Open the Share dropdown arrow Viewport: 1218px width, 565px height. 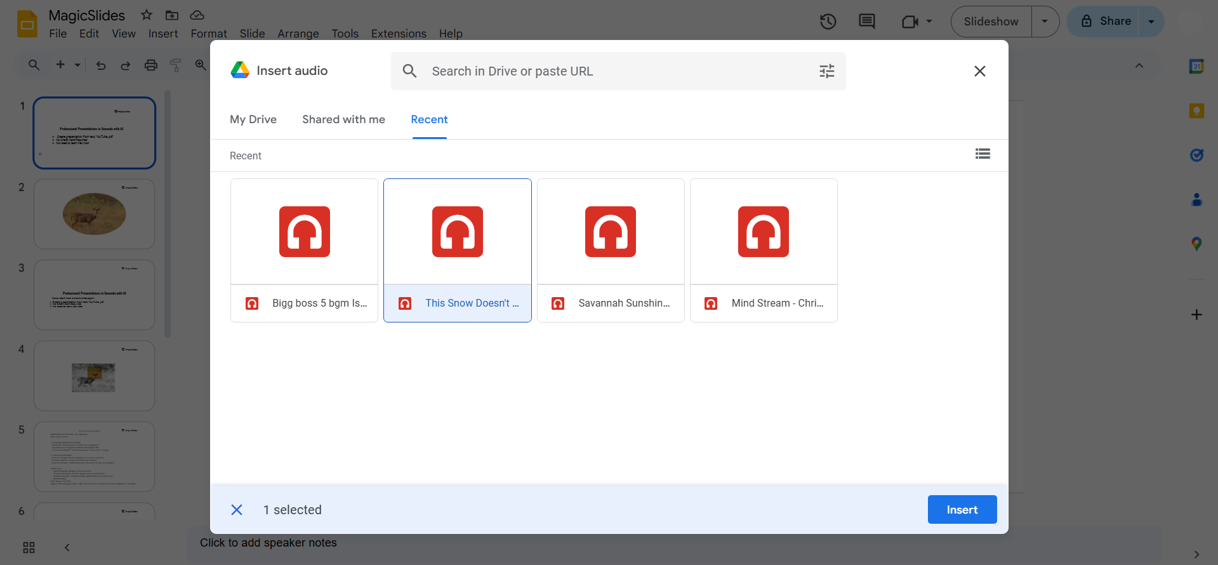pos(1151,22)
